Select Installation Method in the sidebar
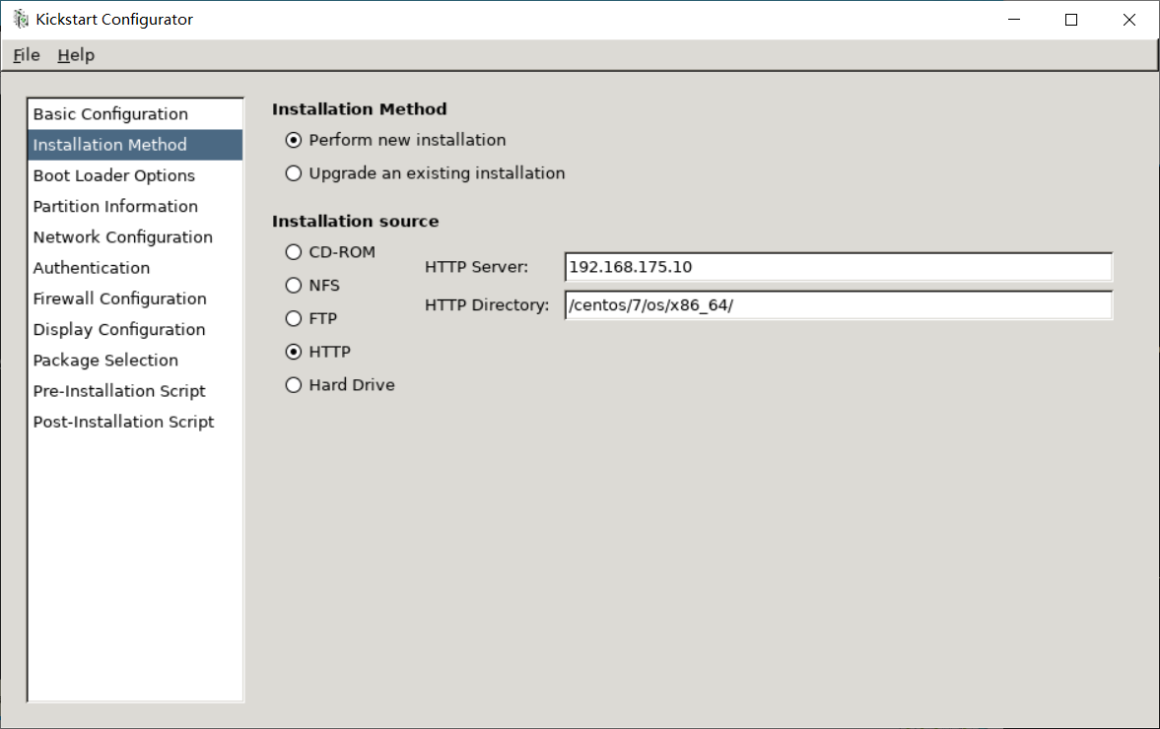1160x729 pixels. coord(135,145)
